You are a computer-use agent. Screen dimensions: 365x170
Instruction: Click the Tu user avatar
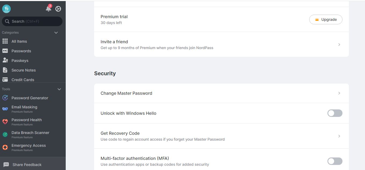coord(6,9)
